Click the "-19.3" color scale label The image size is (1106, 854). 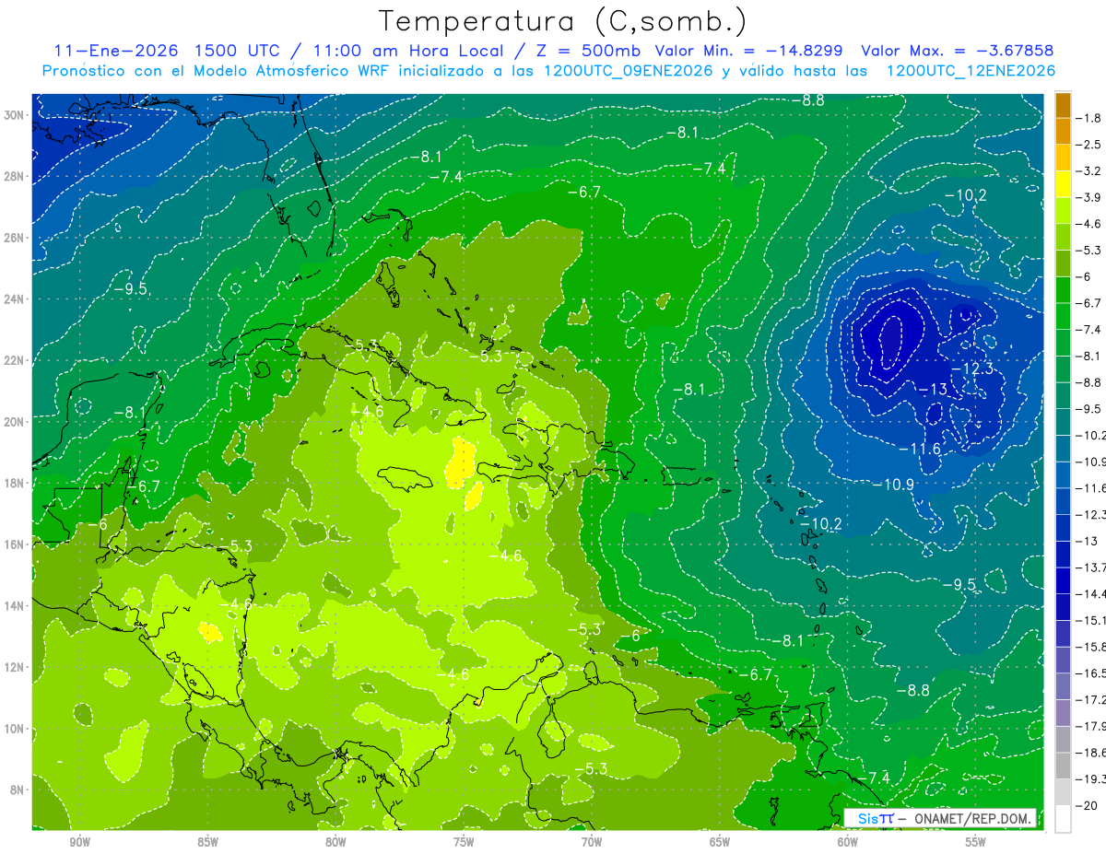1091,779
